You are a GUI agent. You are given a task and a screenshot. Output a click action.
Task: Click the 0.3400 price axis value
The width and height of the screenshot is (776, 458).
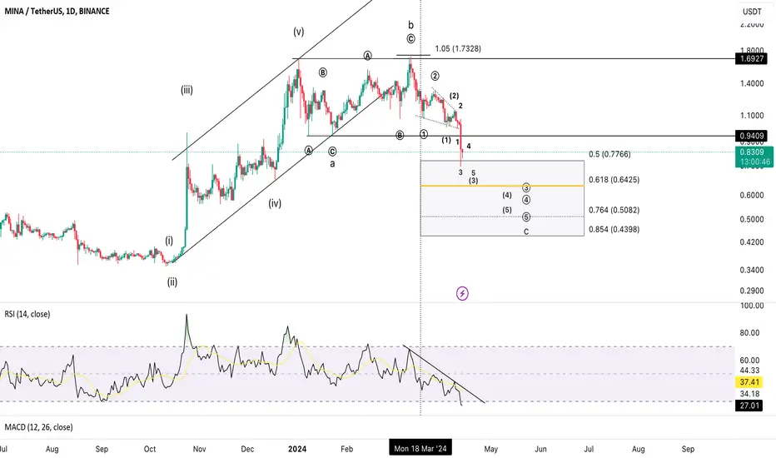pos(751,270)
